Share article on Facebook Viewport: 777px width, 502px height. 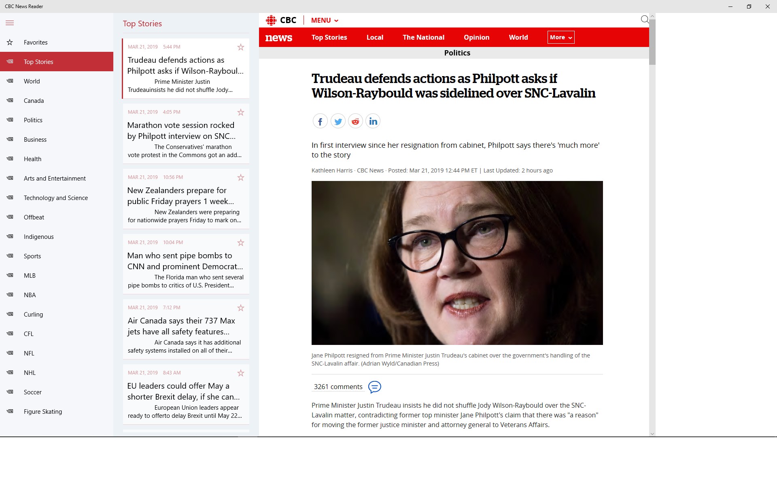(320, 121)
